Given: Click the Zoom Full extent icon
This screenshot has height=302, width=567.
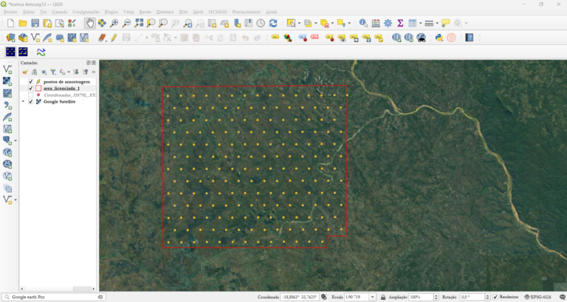Looking at the screenshot, I should pyautogui.click(x=139, y=23).
